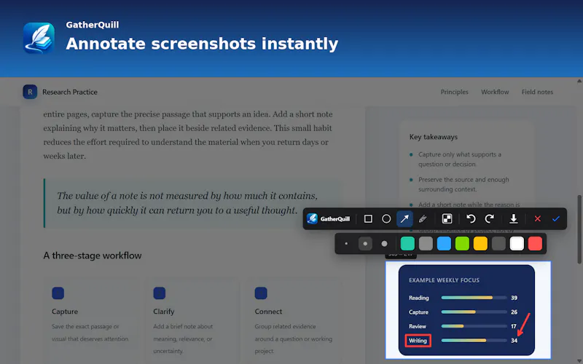The image size is (583, 364).
Task: Click the Clarify card heading
Action: tap(163, 312)
